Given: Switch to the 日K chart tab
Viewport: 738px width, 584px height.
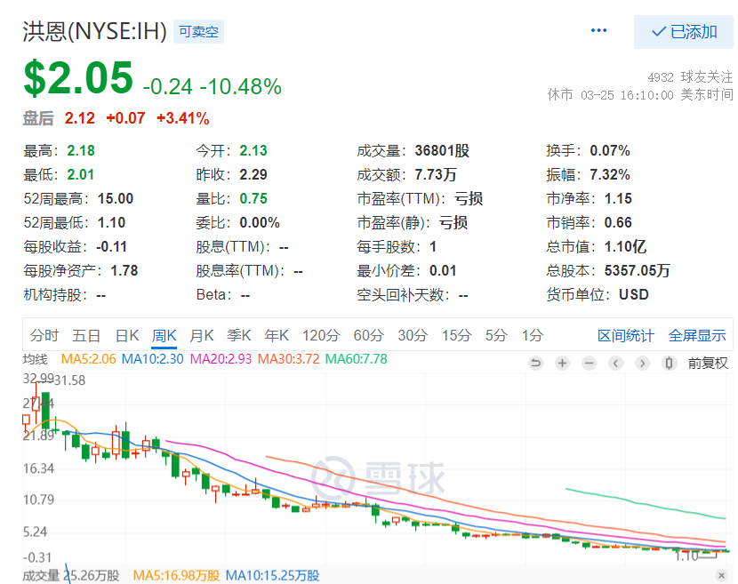Looking at the screenshot, I should pos(127,335).
